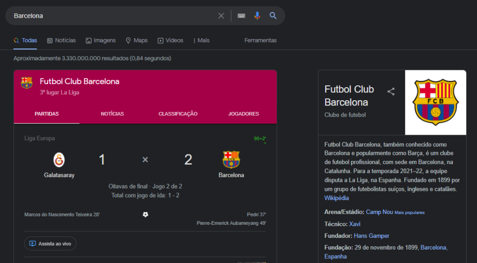Image resolution: width=477 pixels, height=263 pixels.
Task: Select the CLASSIFICAÇÃO tab in the team card
Action: pos(178,114)
